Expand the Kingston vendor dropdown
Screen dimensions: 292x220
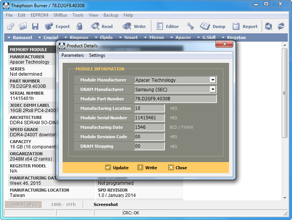coord(234,37)
